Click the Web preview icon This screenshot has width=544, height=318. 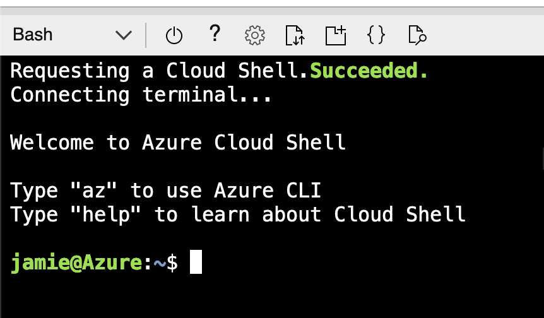point(417,35)
